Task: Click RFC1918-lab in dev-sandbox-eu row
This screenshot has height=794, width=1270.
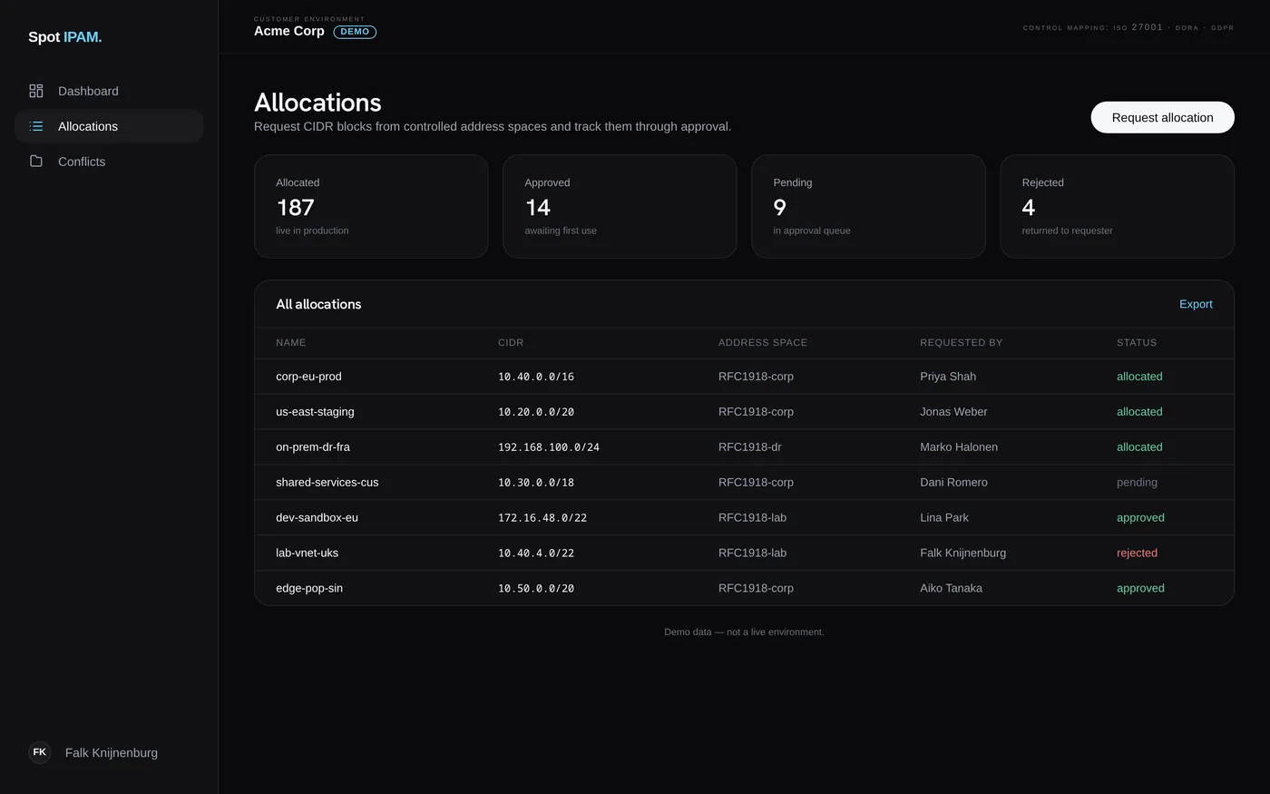Action: (x=752, y=518)
